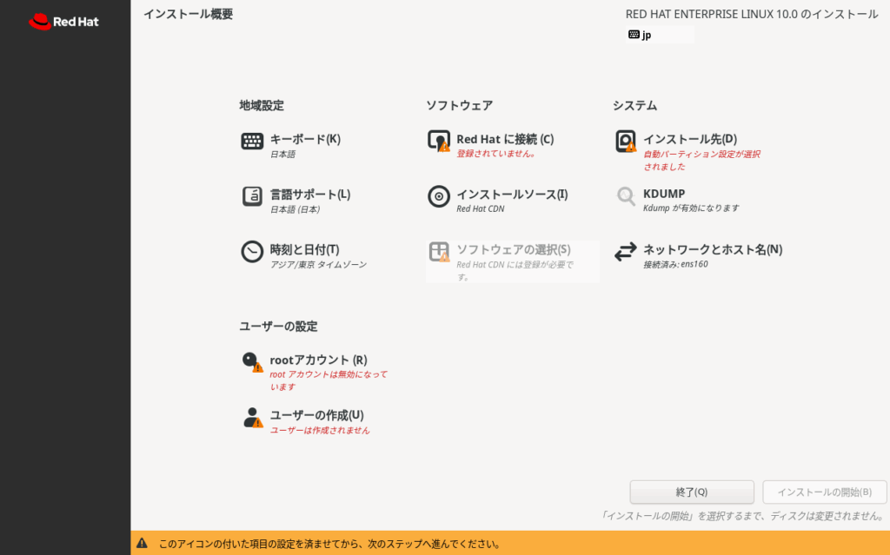
Task: Click the clock icon for 時刻と日付
Action: point(252,252)
